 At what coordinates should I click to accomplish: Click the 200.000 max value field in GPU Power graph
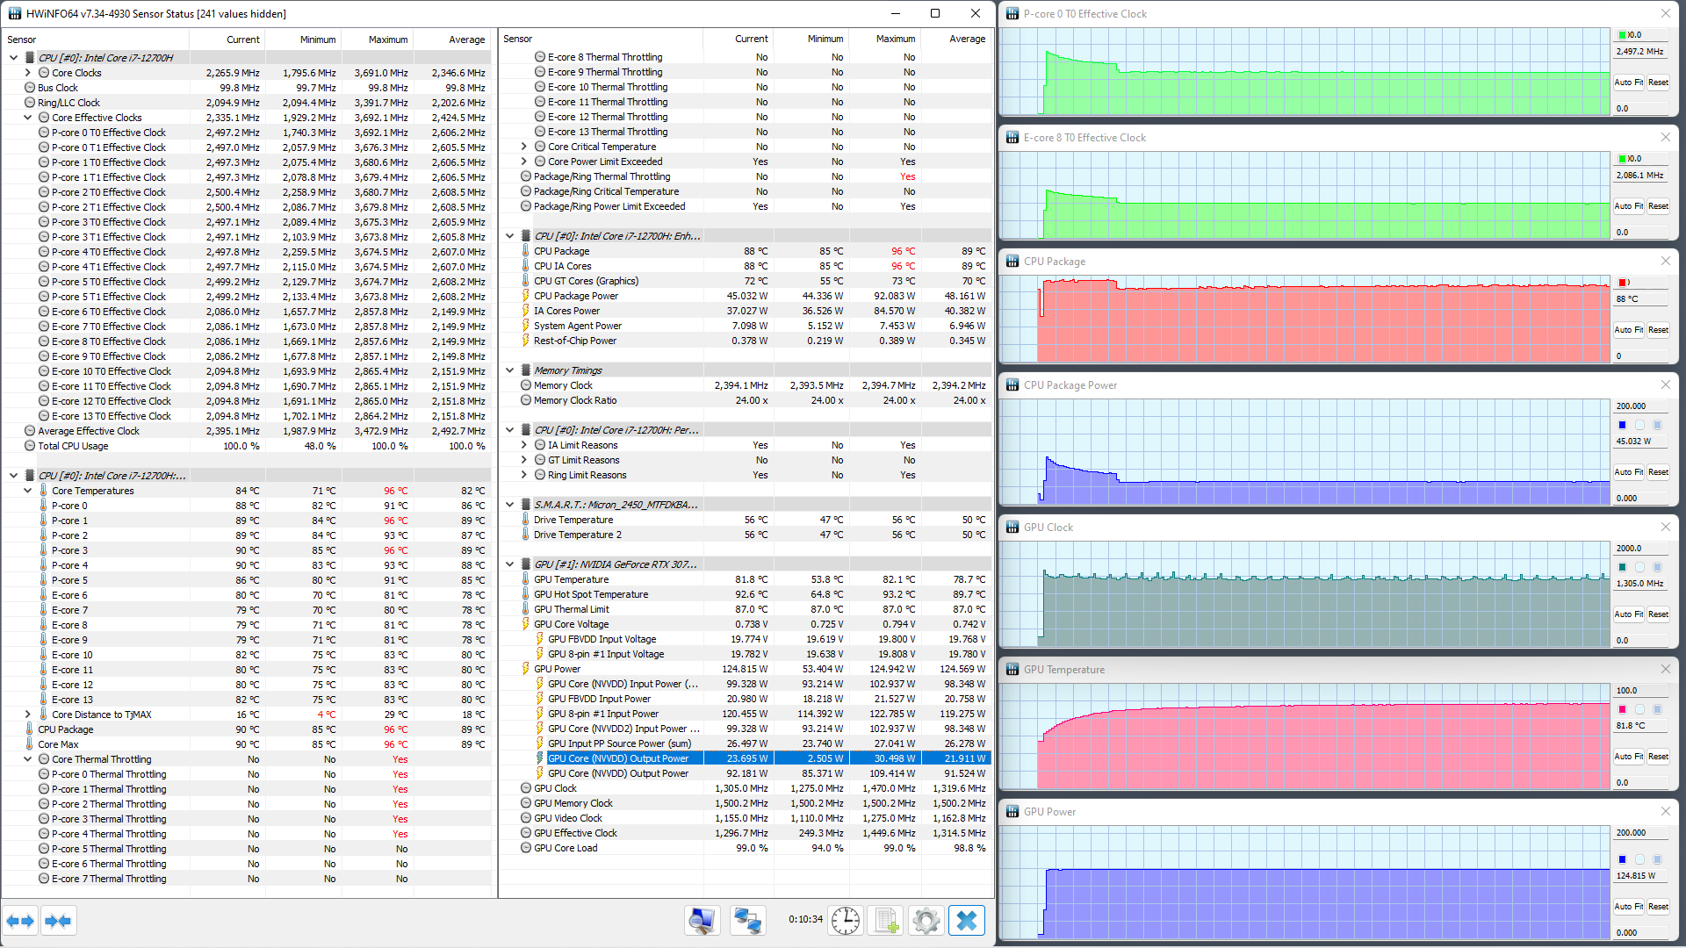[1640, 832]
